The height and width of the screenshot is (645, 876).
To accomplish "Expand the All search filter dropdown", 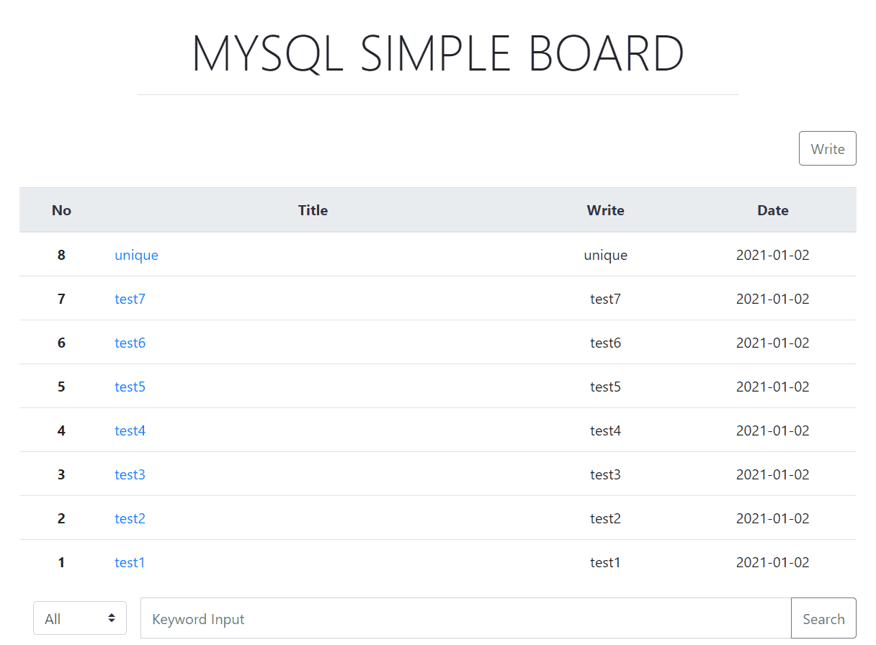I will [x=80, y=618].
